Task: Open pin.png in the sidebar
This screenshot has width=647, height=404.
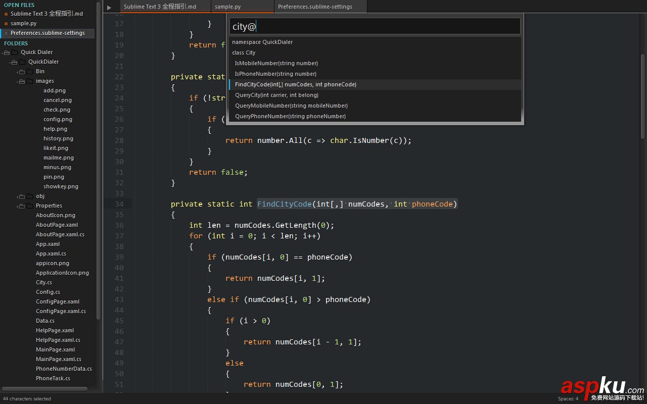Action: click(54, 177)
